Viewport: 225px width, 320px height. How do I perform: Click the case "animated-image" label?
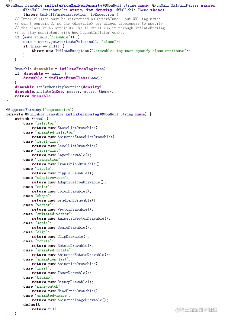click(x=47, y=296)
